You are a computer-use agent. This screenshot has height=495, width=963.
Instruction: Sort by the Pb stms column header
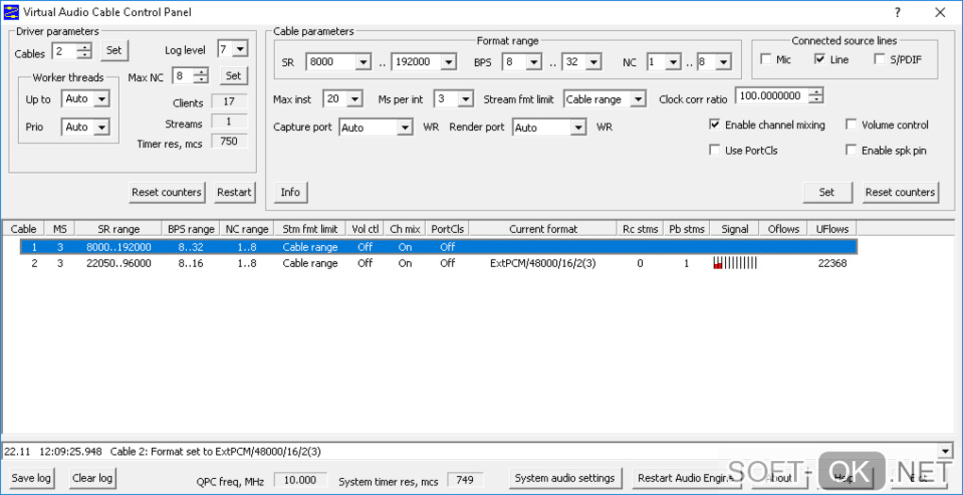coord(686,229)
